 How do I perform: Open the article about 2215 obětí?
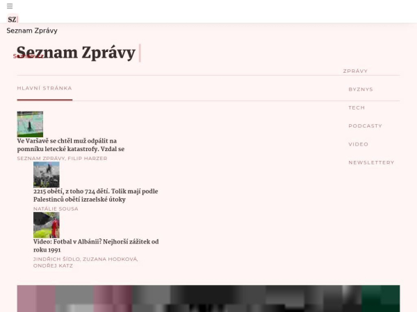[96, 196]
